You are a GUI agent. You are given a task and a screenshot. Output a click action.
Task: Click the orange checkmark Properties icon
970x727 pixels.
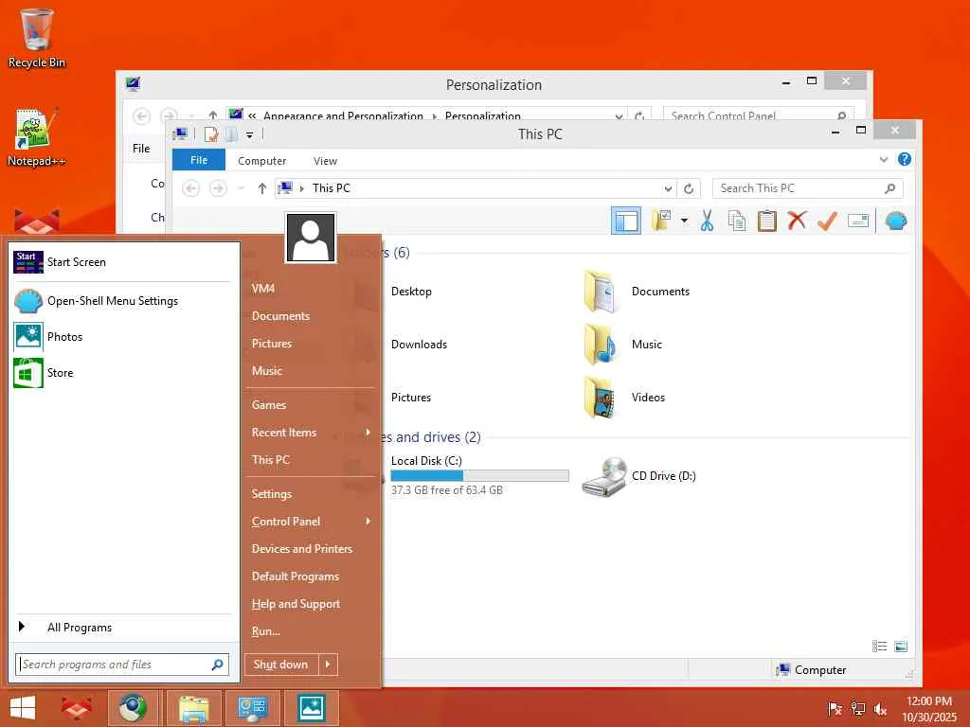827,221
